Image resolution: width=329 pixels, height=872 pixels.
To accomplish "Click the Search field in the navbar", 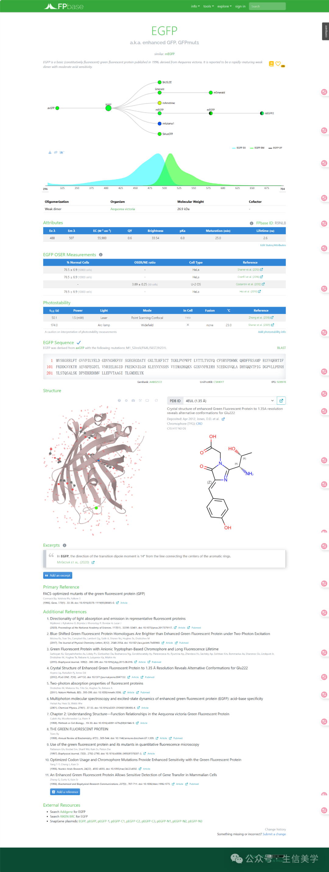I will 267,6.
